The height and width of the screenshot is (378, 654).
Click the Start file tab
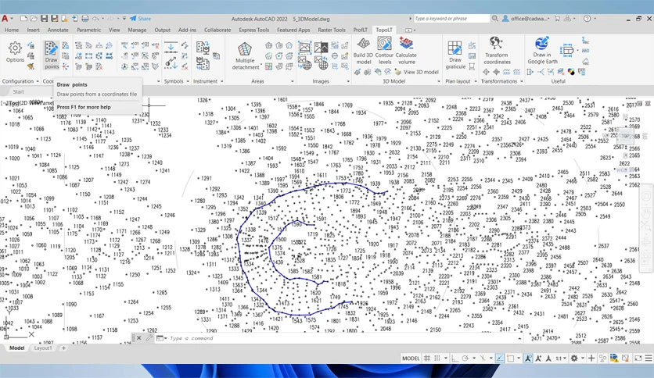18,91
